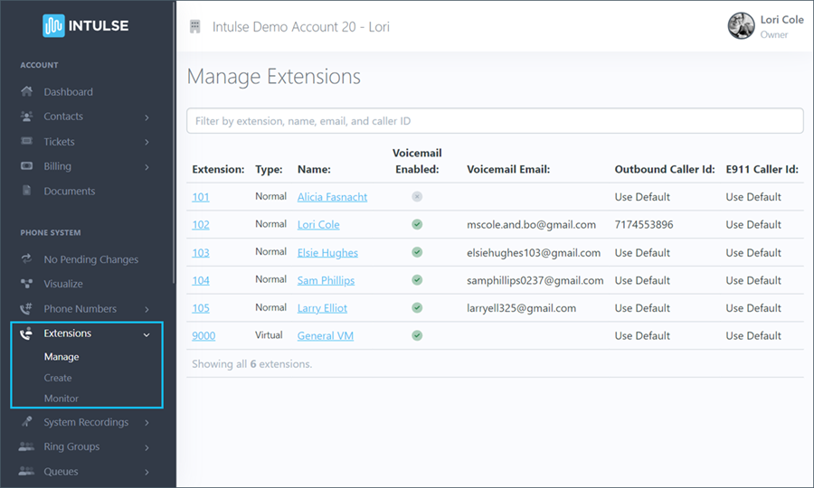Image resolution: width=814 pixels, height=488 pixels.
Task: Open Lori Cole name link in table
Action: (318, 224)
